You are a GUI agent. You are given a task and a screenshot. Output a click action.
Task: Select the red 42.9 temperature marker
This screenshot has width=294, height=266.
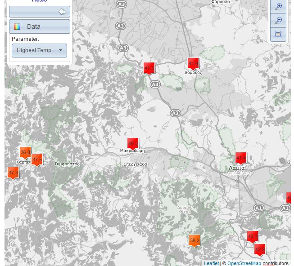coord(260,250)
